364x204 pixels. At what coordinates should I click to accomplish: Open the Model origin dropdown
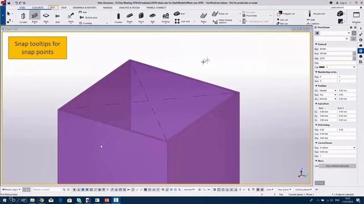[11, 190]
